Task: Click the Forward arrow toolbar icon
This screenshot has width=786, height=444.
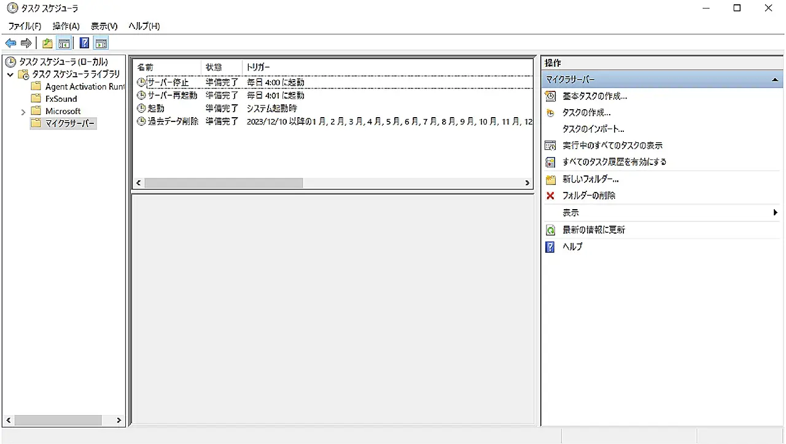Action: click(x=26, y=43)
